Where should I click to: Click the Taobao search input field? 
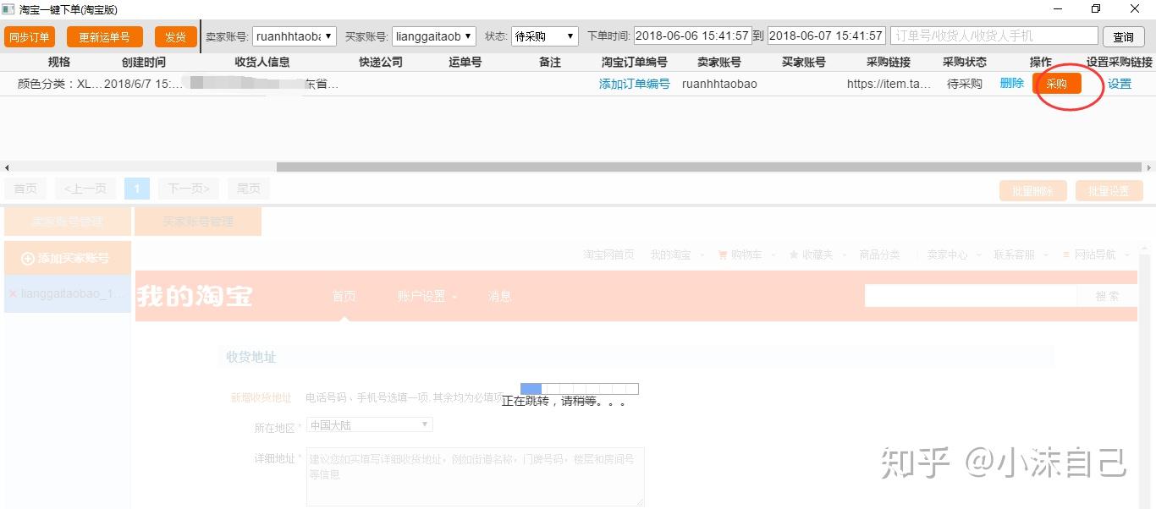click(x=971, y=296)
